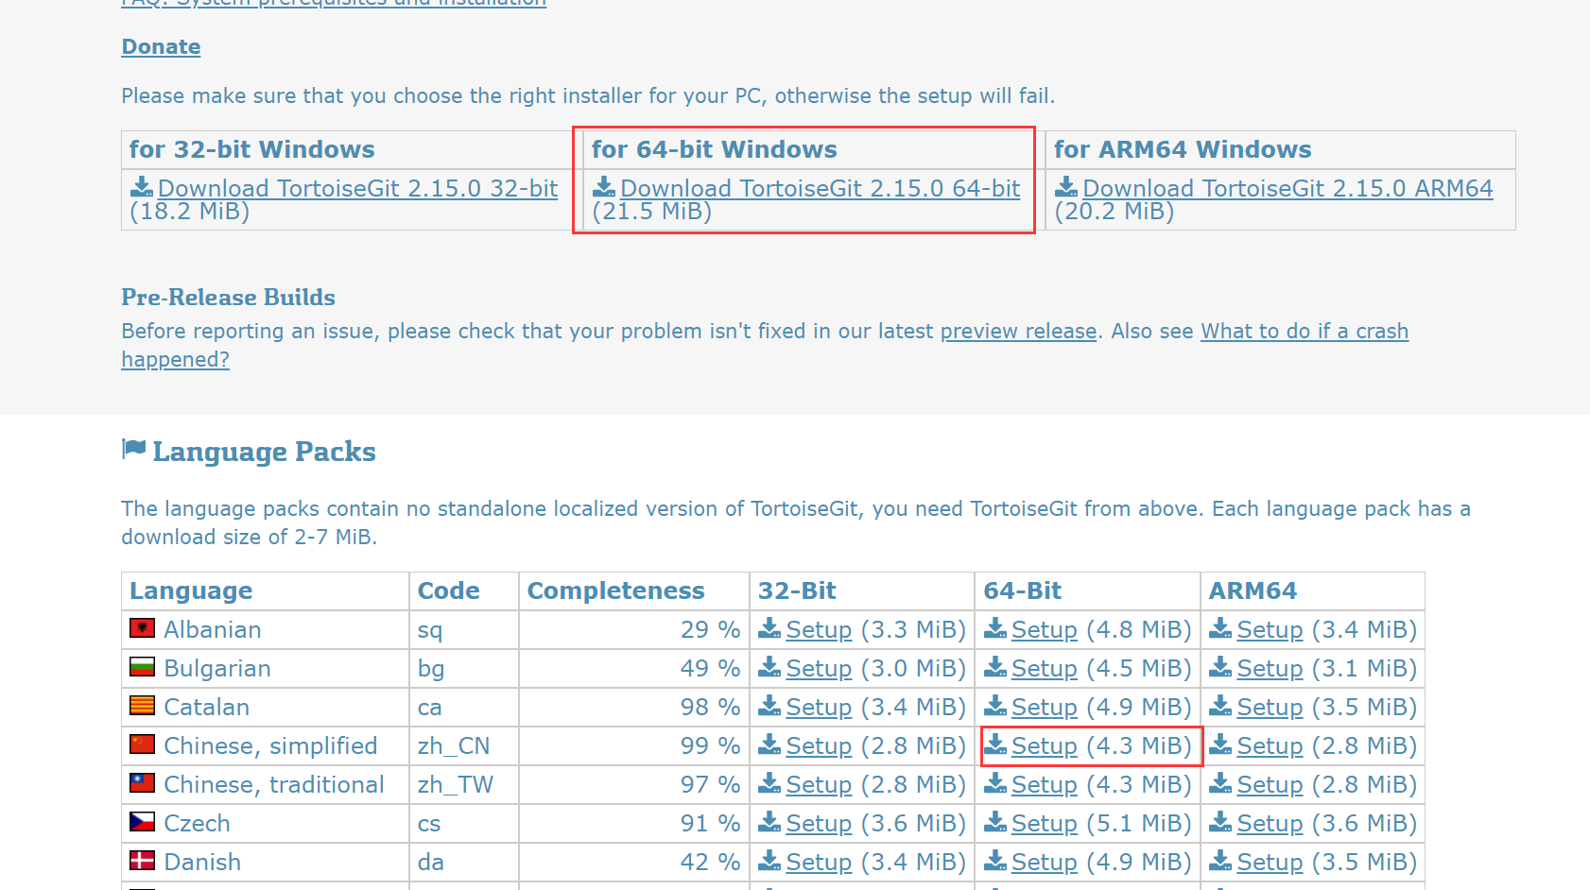Screen dimensions: 1590x890
Task: Click Chinese traditional 32-Bit Setup link
Action: tap(819, 784)
